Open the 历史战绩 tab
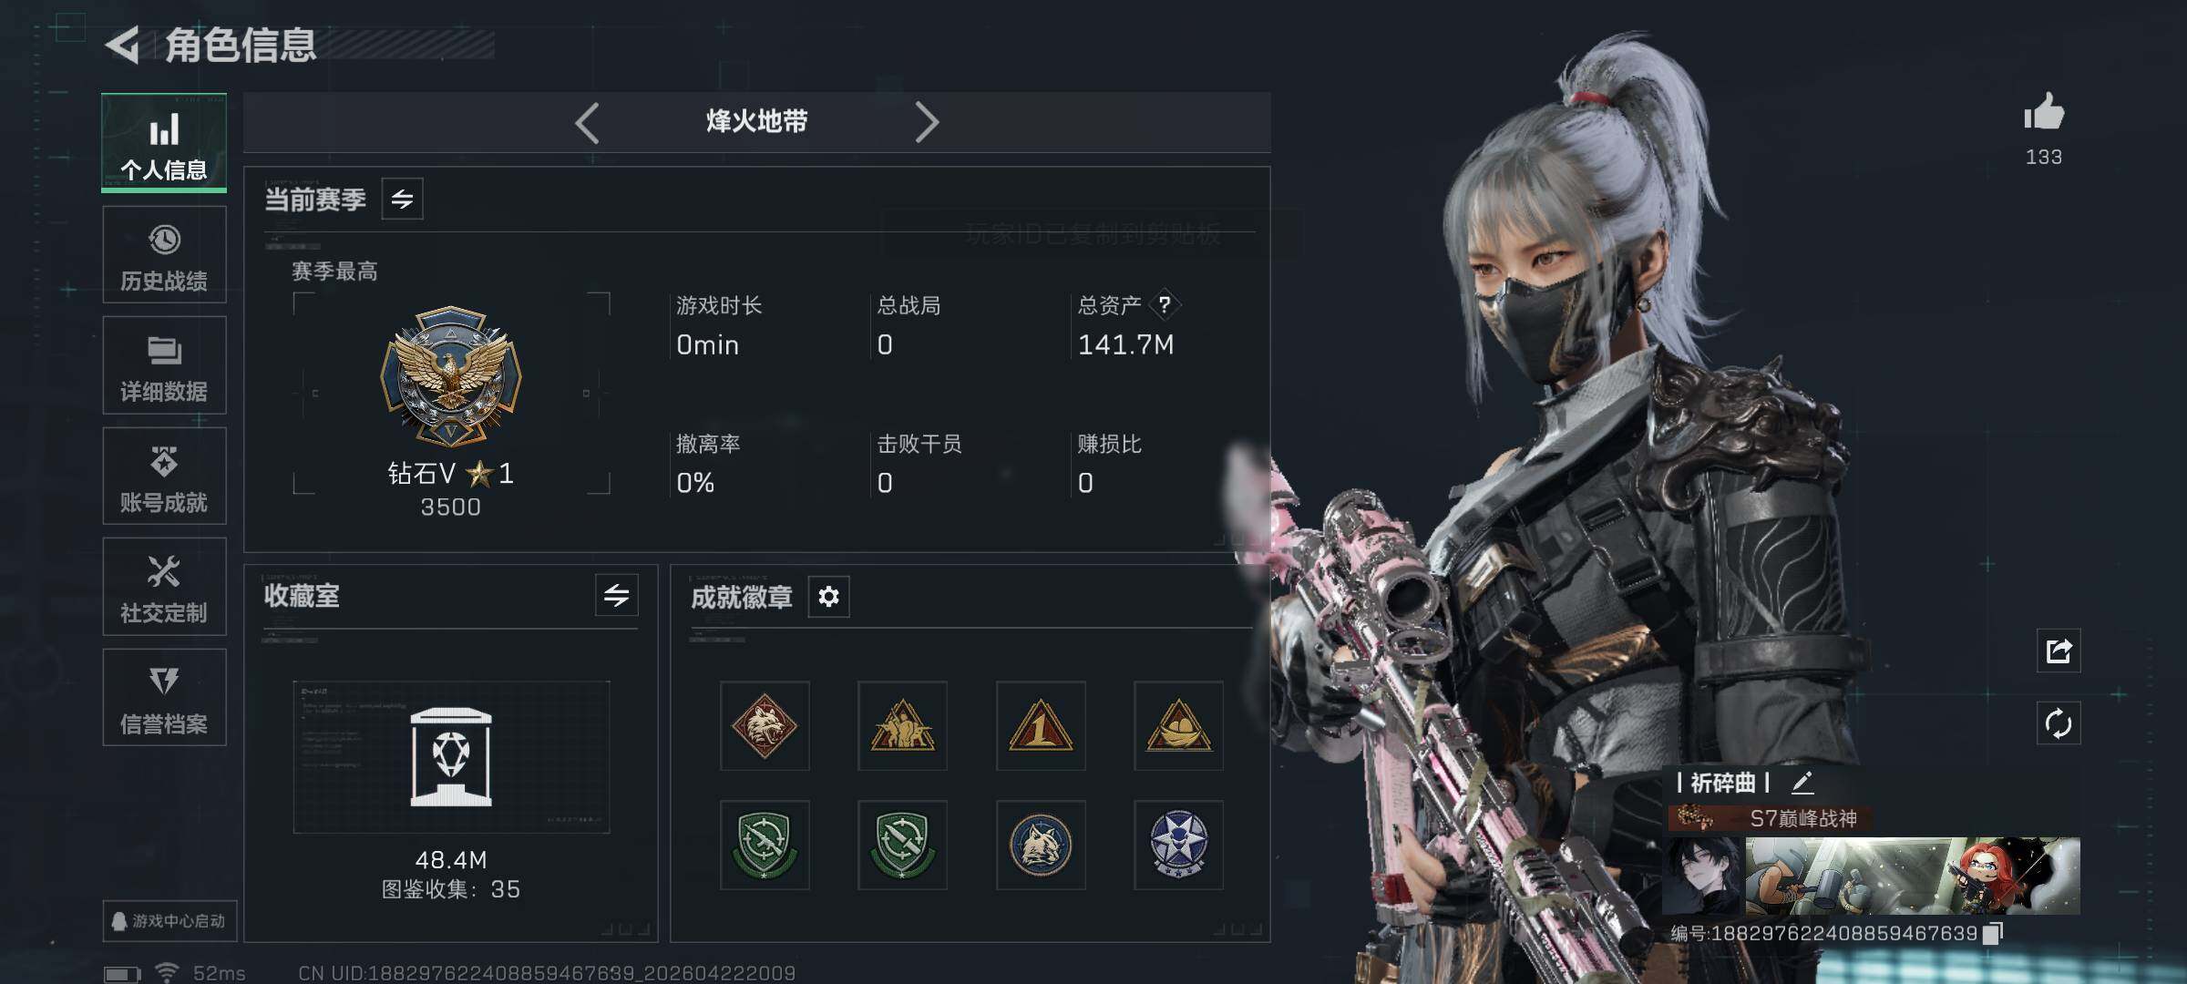This screenshot has width=2187, height=984. (164, 255)
